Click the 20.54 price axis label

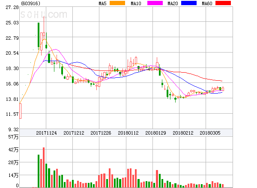[x=12, y=53]
